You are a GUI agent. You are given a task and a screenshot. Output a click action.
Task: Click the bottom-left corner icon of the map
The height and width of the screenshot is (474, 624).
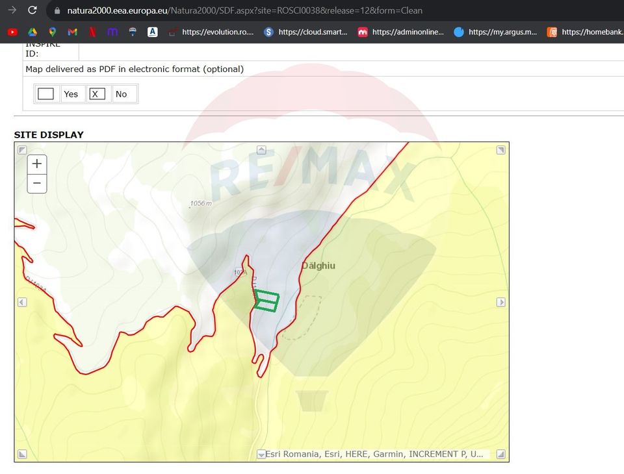click(22, 454)
